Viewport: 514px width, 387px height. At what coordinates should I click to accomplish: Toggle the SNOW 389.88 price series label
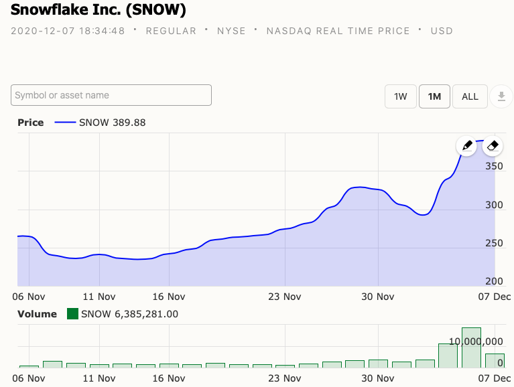tap(112, 123)
